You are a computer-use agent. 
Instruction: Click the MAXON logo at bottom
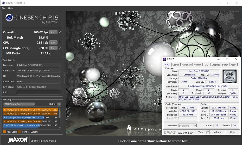click(x=18, y=140)
